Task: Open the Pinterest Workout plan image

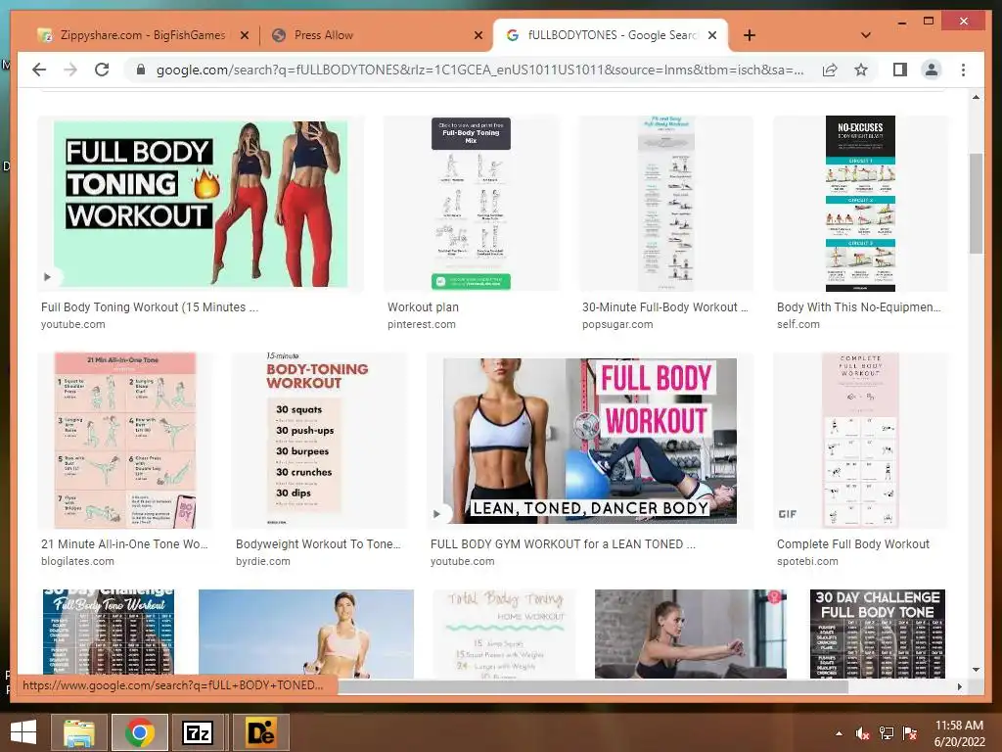Action: pos(471,204)
